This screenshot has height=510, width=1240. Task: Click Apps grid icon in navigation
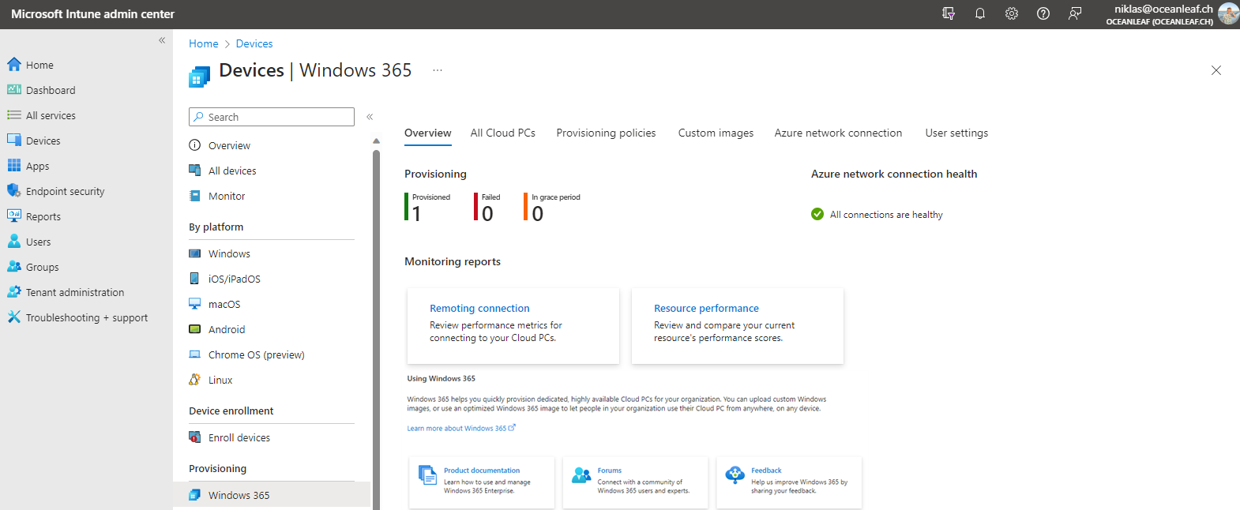pos(14,166)
